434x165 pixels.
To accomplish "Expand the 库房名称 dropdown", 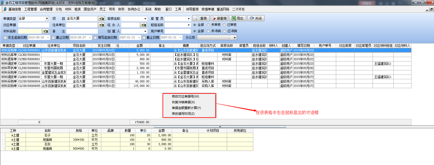I will (x=145, y=19).
